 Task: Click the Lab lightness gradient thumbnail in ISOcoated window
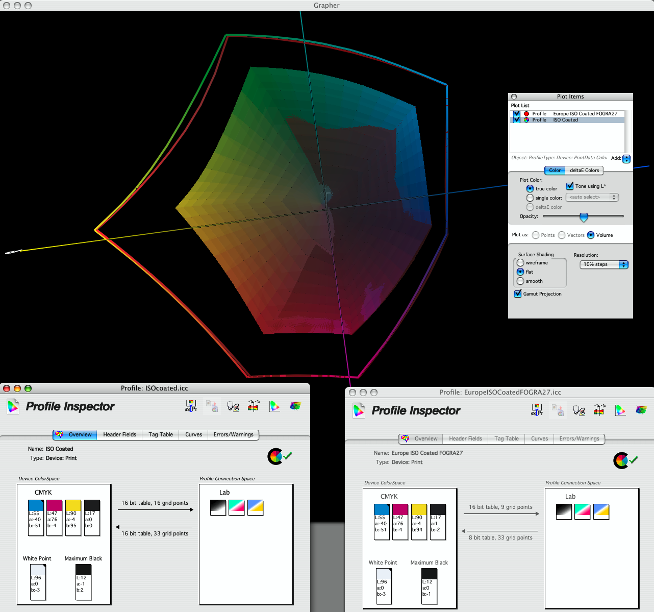click(218, 507)
